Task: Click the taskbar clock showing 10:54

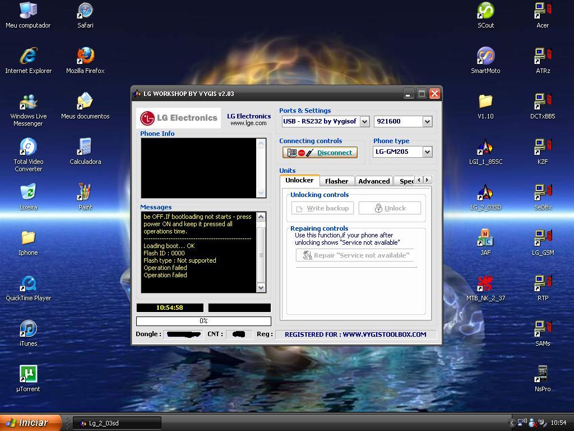Action: (558, 423)
